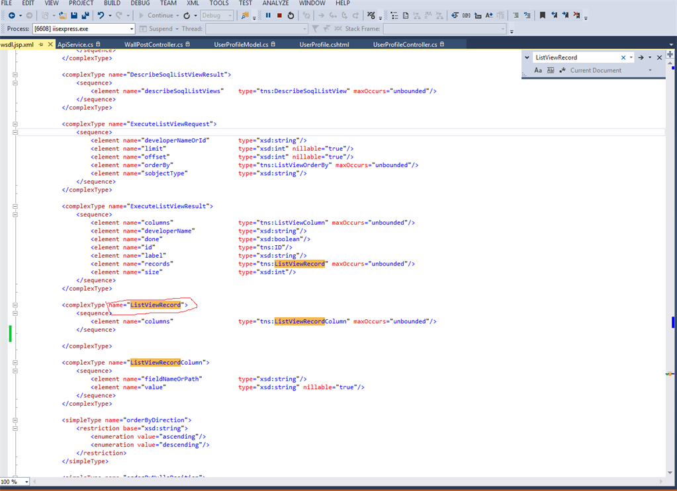Open the Process iisexpress.exe dropdown
677x491 pixels.
[x=132, y=29]
